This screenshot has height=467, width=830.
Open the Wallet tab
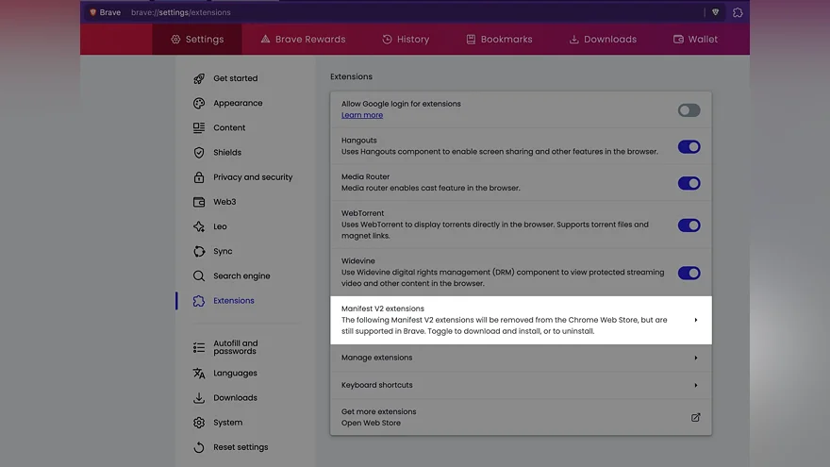click(x=695, y=40)
